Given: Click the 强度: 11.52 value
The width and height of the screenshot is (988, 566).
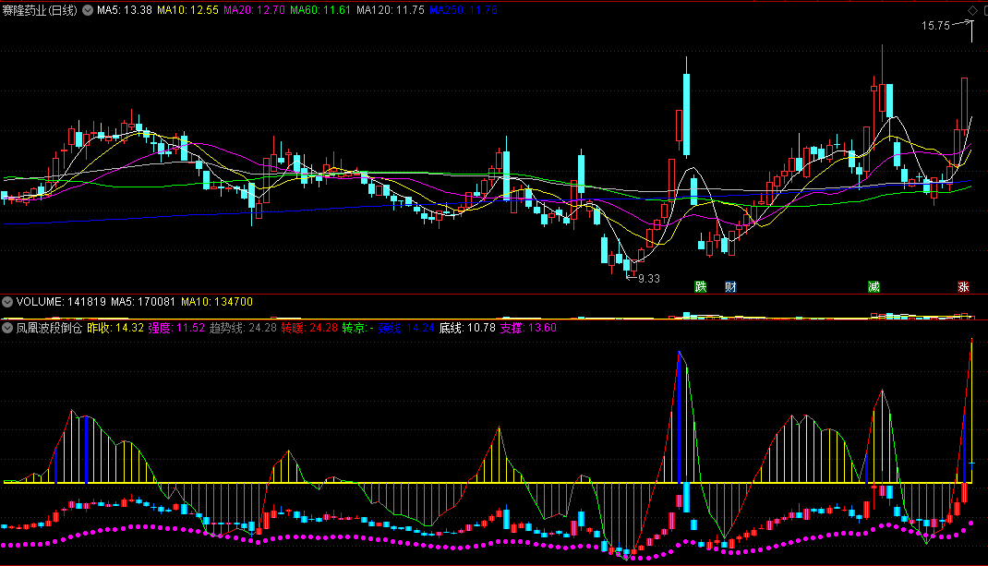Looking at the screenshot, I should coord(176,328).
